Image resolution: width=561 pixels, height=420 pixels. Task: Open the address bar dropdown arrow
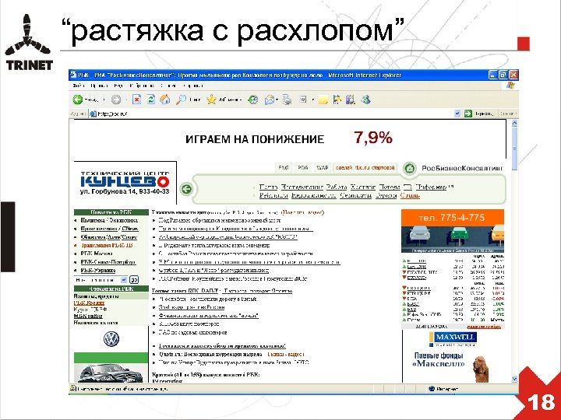coord(457,114)
